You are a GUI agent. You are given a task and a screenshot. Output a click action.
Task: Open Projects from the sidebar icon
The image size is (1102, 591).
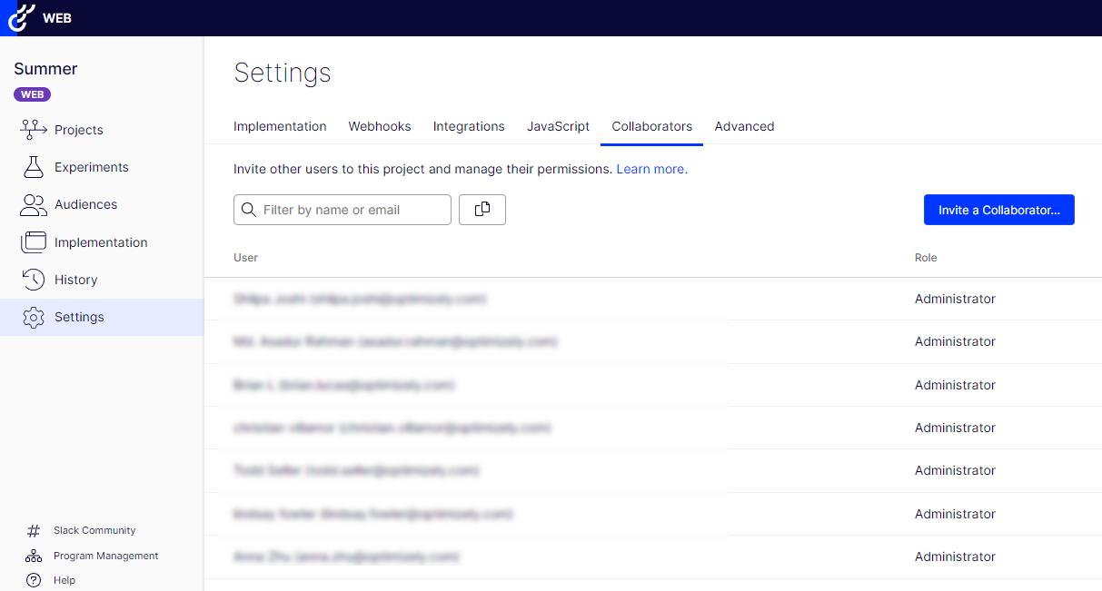pyautogui.click(x=34, y=130)
